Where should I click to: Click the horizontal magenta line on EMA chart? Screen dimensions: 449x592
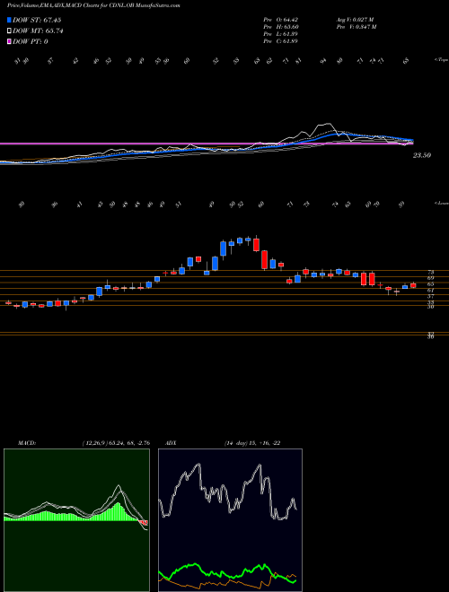click(206, 144)
